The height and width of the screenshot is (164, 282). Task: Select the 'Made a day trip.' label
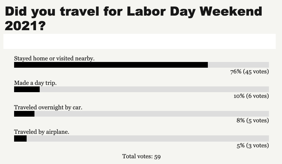coord(35,83)
